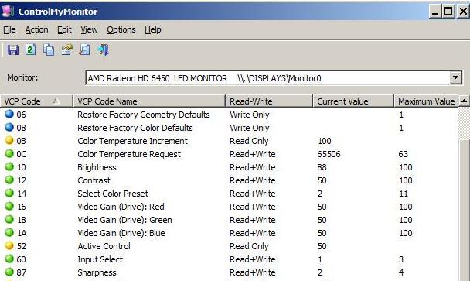Sort by Current Value column header
The height and width of the screenshot is (281, 470).
pyautogui.click(x=353, y=101)
